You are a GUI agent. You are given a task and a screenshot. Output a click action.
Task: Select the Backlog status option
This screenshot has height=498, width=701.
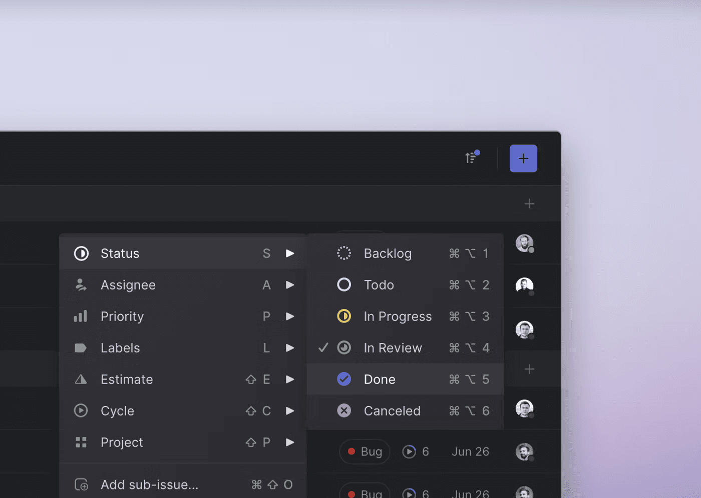tap(388, 253)
